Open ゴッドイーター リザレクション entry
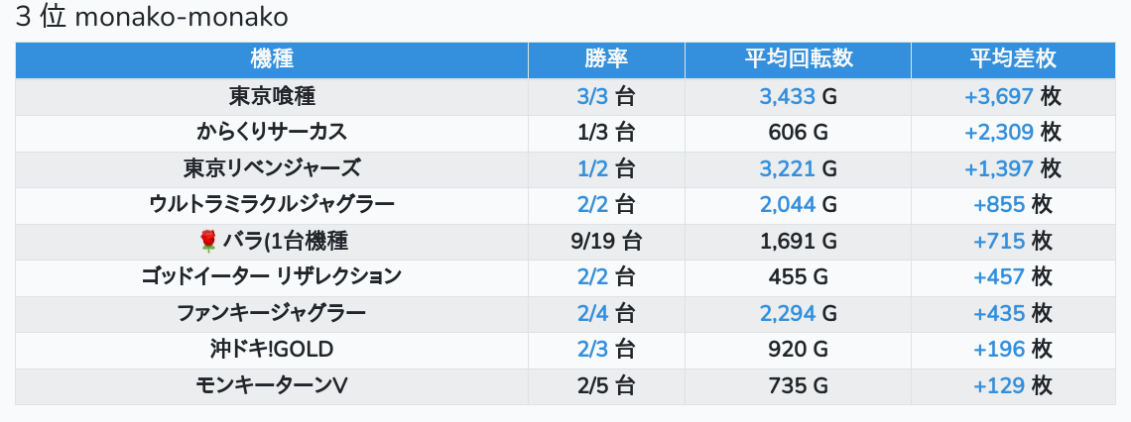 click(272, 276)
